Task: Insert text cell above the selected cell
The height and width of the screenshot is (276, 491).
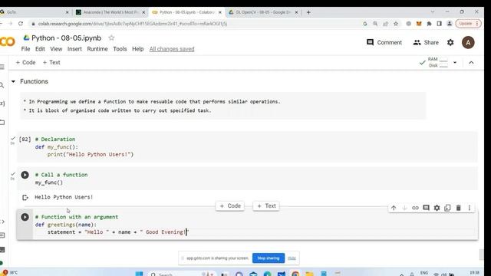Action: click(266, 206)
